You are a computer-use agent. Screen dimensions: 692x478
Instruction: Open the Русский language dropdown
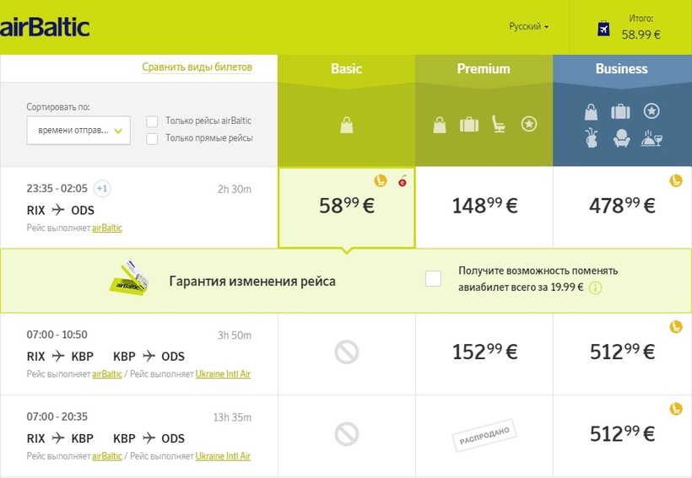[528, 27]
